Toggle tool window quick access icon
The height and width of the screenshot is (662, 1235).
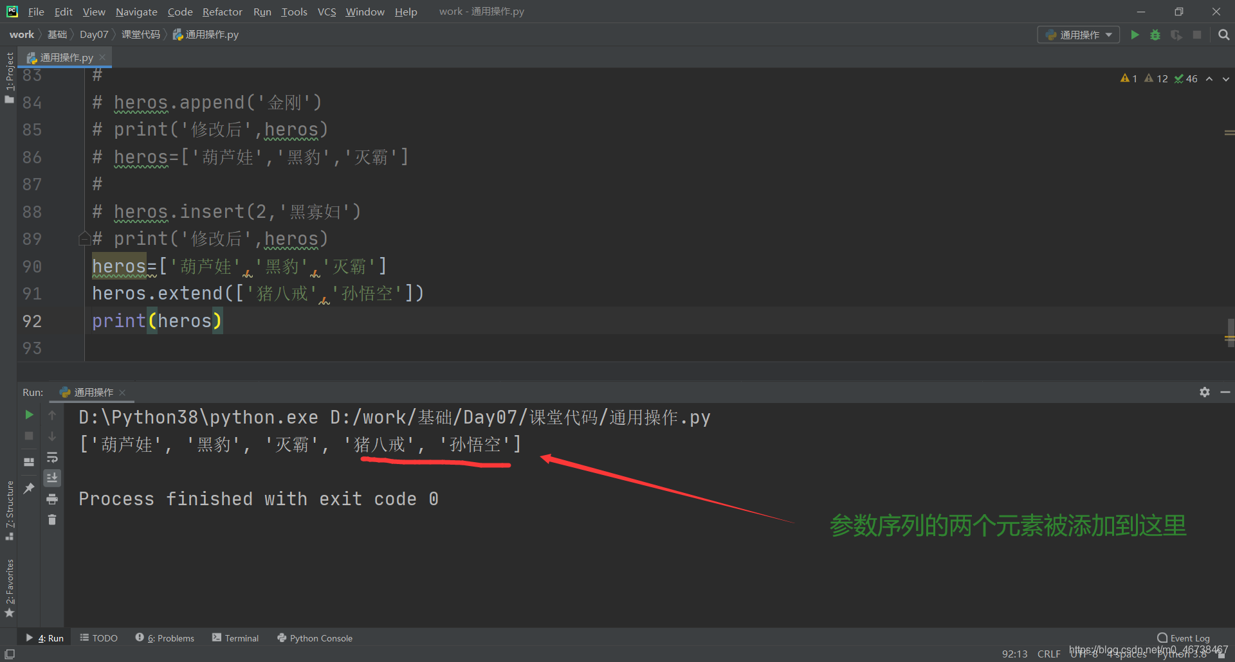[9, 654]
